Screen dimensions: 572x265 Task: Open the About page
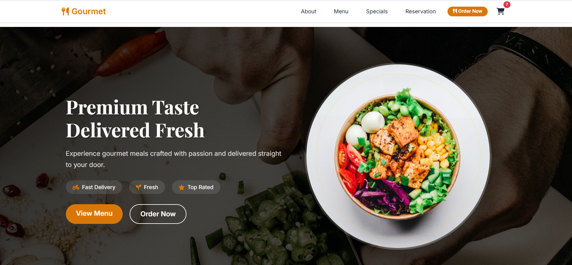[309, 11]
